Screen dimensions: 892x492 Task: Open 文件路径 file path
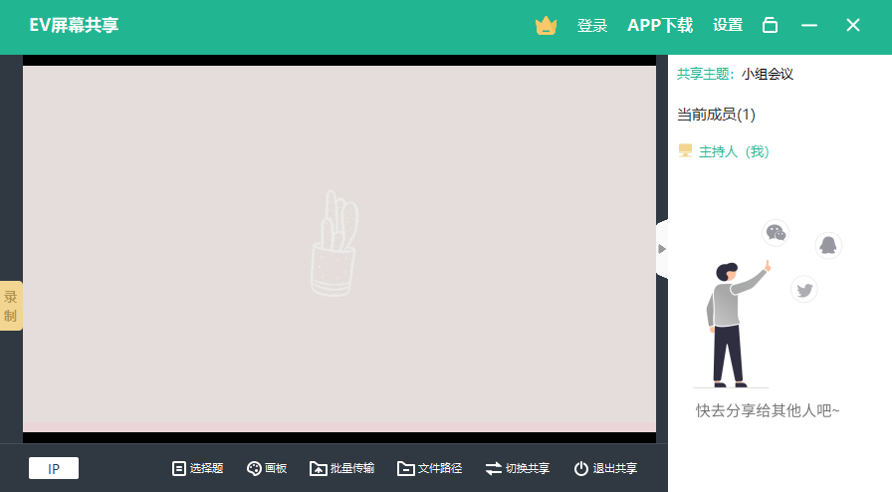tap(429, 468)
